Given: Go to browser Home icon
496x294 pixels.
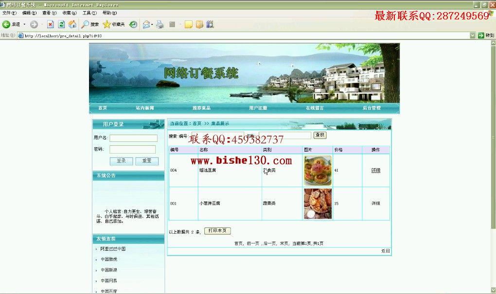Looking at the screenshot, I should click(72, 24).
